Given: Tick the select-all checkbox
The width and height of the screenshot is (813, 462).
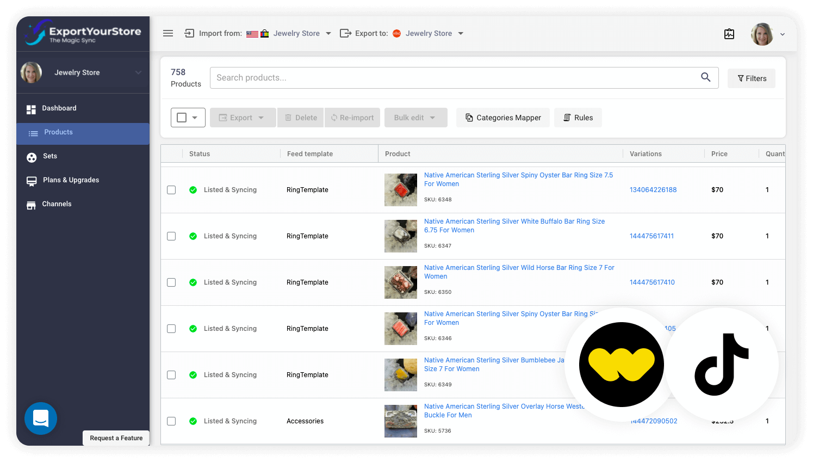Looking at the screenshot, I should pos(182,118).
